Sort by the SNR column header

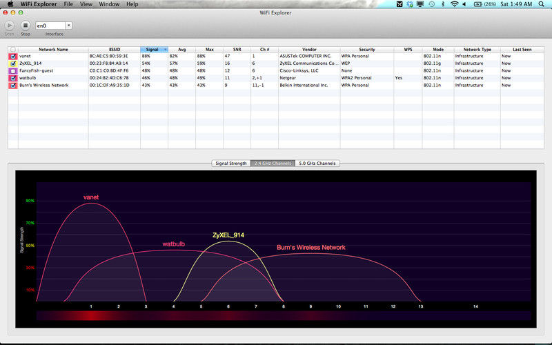[237, 49]
